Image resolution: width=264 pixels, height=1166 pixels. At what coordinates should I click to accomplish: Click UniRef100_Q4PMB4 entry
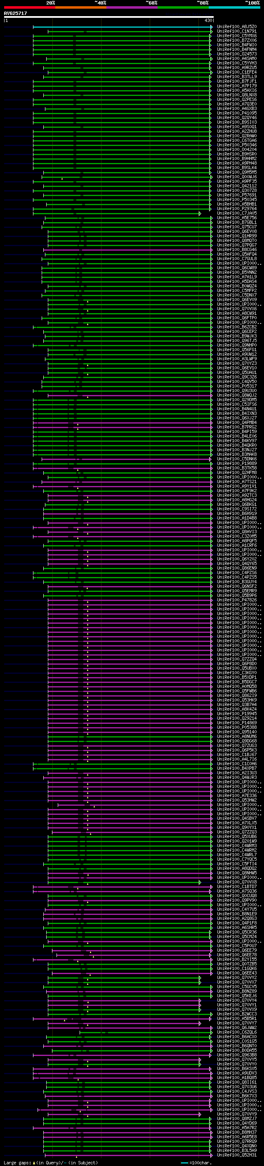236,422
